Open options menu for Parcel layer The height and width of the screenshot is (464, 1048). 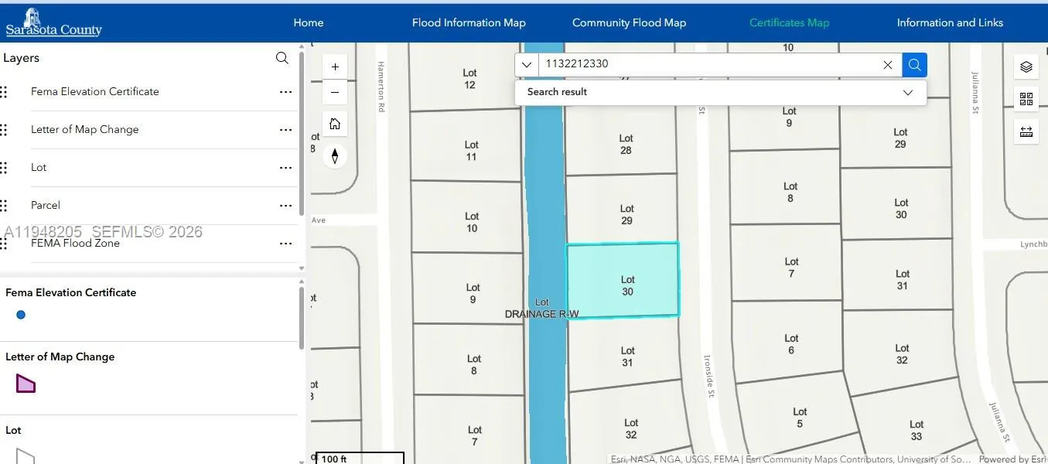pos(285,206)
